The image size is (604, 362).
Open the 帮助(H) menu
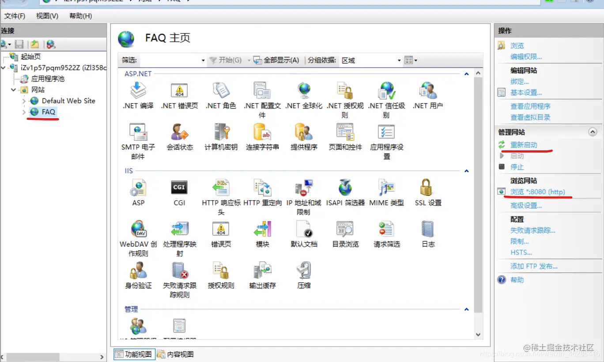click(x=81, y=16)
